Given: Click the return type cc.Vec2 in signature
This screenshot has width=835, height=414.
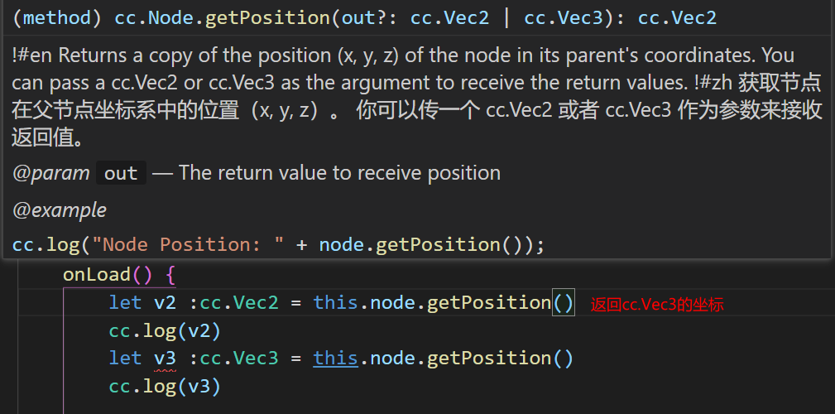Looking at the screenshot, I should (x=677, y=17).
